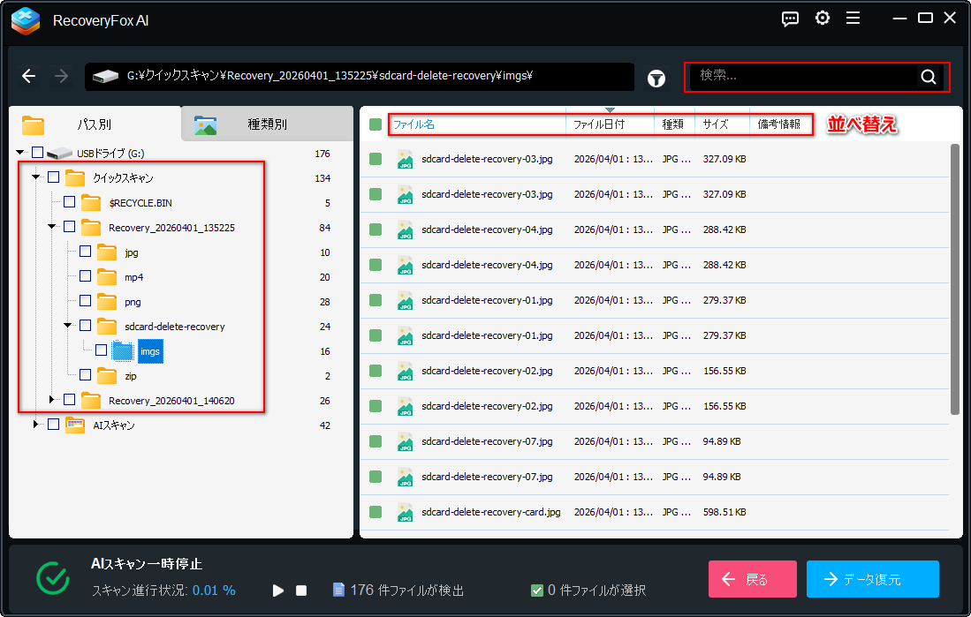
Task: Resume scan with the play button
Action: [278, 591]
